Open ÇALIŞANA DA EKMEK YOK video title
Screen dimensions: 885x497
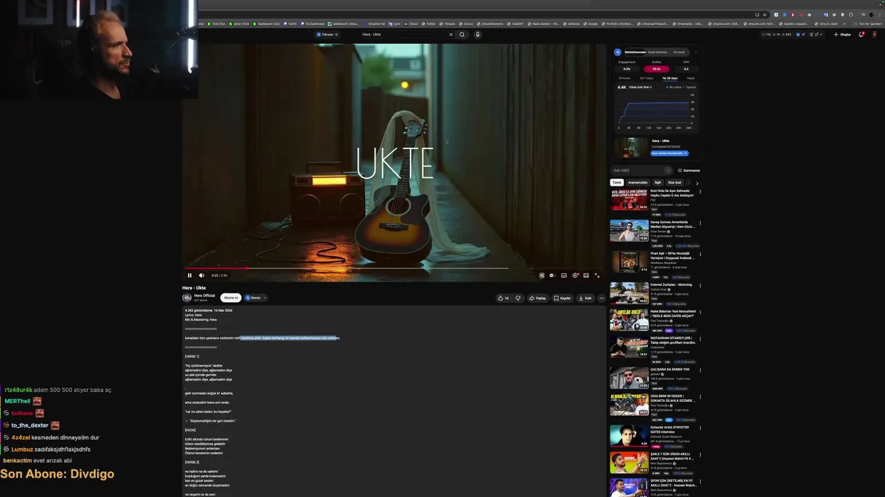(x=670, y=369)
